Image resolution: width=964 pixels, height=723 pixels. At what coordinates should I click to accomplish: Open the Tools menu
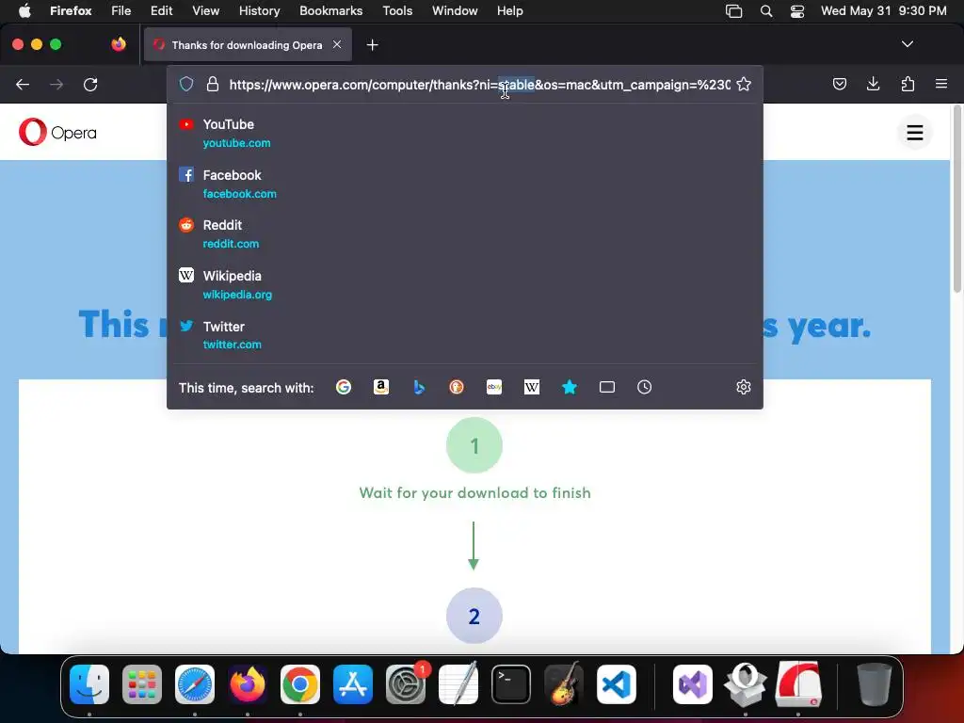[397, 10]
